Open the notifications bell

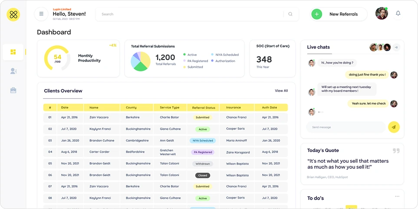398,14
